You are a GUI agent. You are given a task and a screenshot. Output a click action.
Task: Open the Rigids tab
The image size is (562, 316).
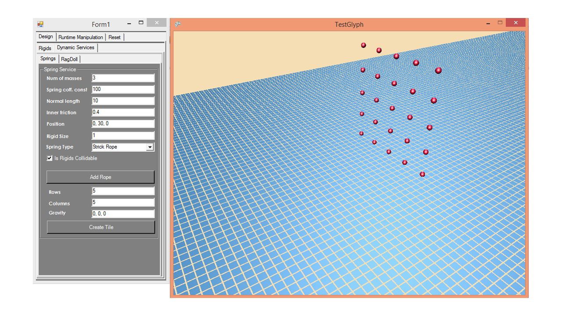click(x=45, y=48)
